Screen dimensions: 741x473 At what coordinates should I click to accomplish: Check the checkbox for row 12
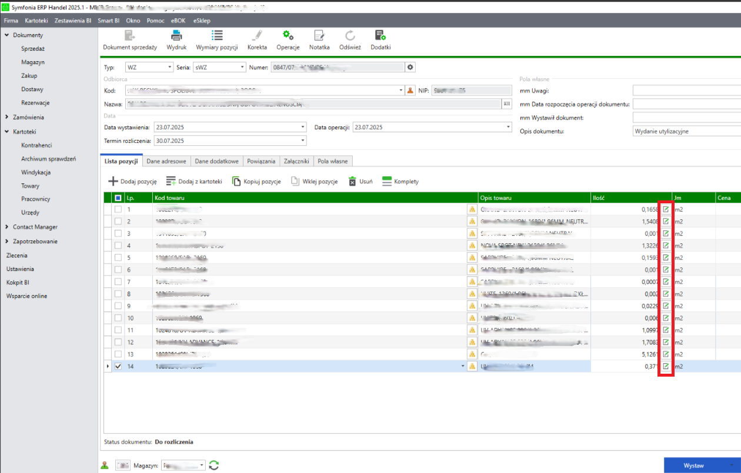118,342
